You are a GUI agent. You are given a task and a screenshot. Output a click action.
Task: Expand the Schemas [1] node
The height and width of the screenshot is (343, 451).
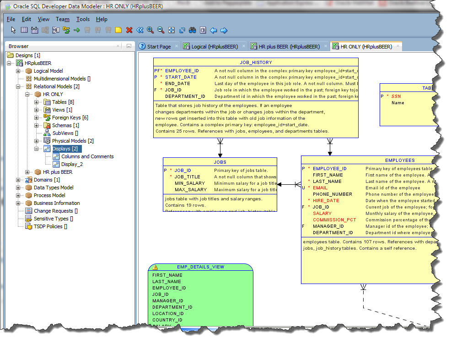click(37, 125)
